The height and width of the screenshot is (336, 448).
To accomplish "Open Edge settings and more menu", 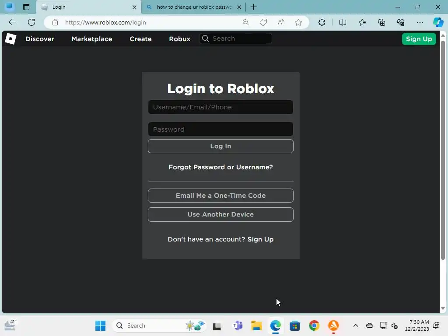I will click(420, 22).
